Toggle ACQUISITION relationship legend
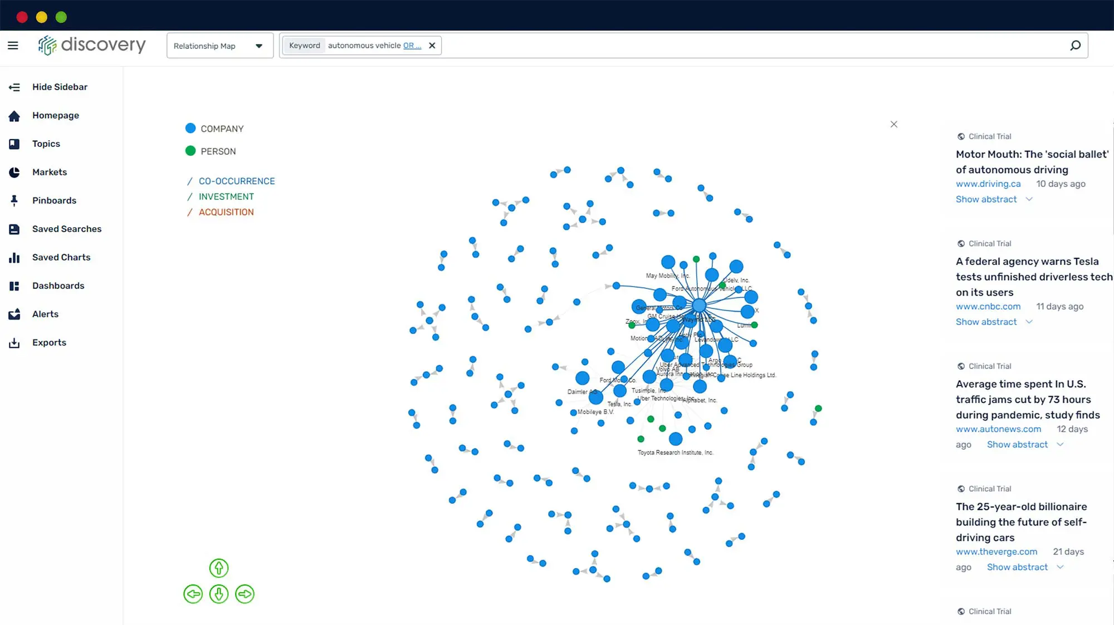The image size is (1114, 625). tap(221, 212)
